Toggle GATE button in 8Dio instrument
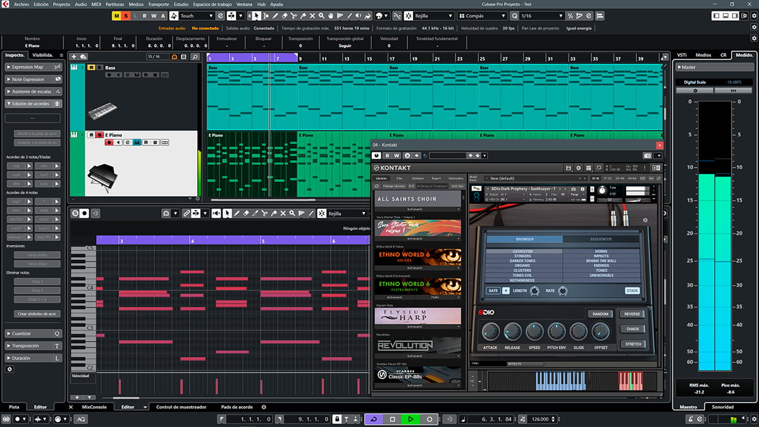The image size is (759, 427). tap(493, 290)
